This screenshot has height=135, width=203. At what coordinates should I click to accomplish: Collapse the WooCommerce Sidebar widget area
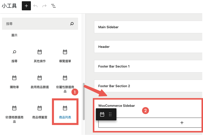pyautogui.click(x=116, y=106)
